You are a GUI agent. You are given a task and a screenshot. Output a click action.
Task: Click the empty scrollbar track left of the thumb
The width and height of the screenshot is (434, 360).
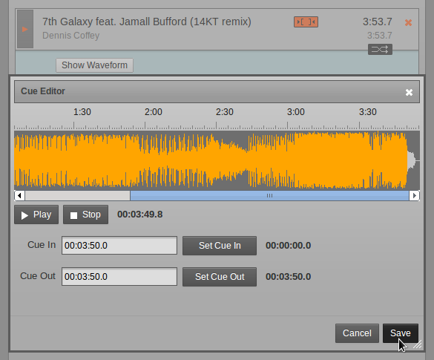77,195
